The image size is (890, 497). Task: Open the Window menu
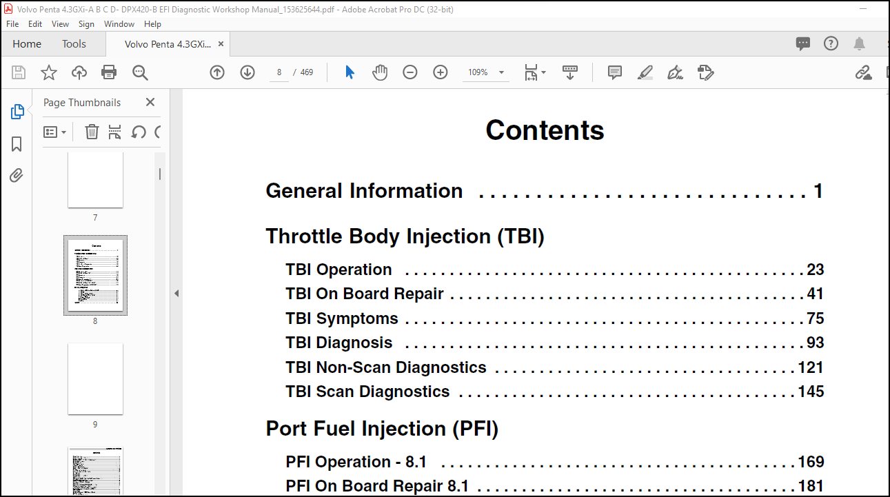(x=119, y=23)
